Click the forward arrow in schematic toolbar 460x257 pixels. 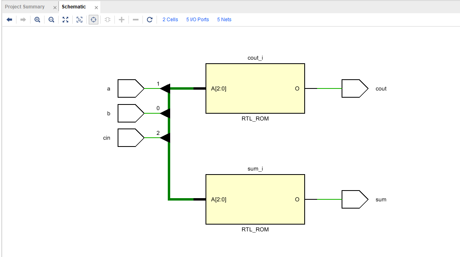point(23,20)
